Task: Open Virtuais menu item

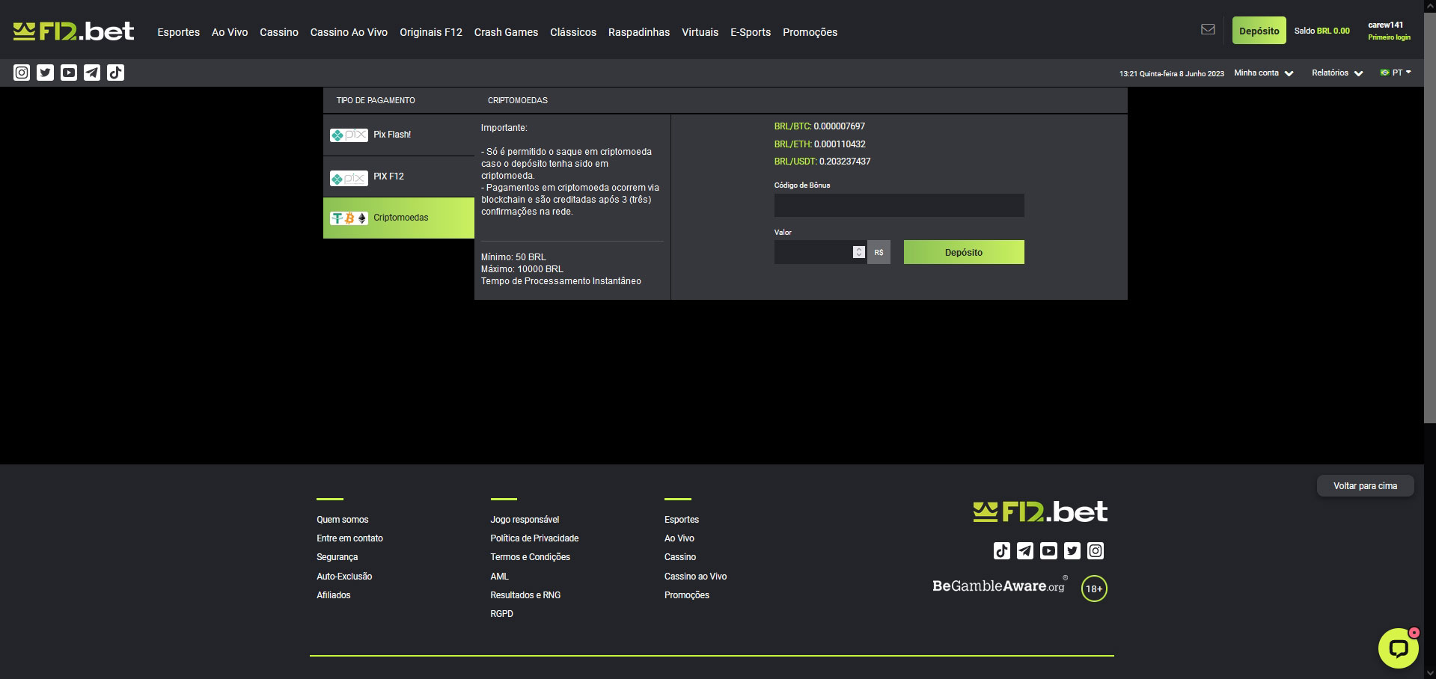Action: point(700,32)
